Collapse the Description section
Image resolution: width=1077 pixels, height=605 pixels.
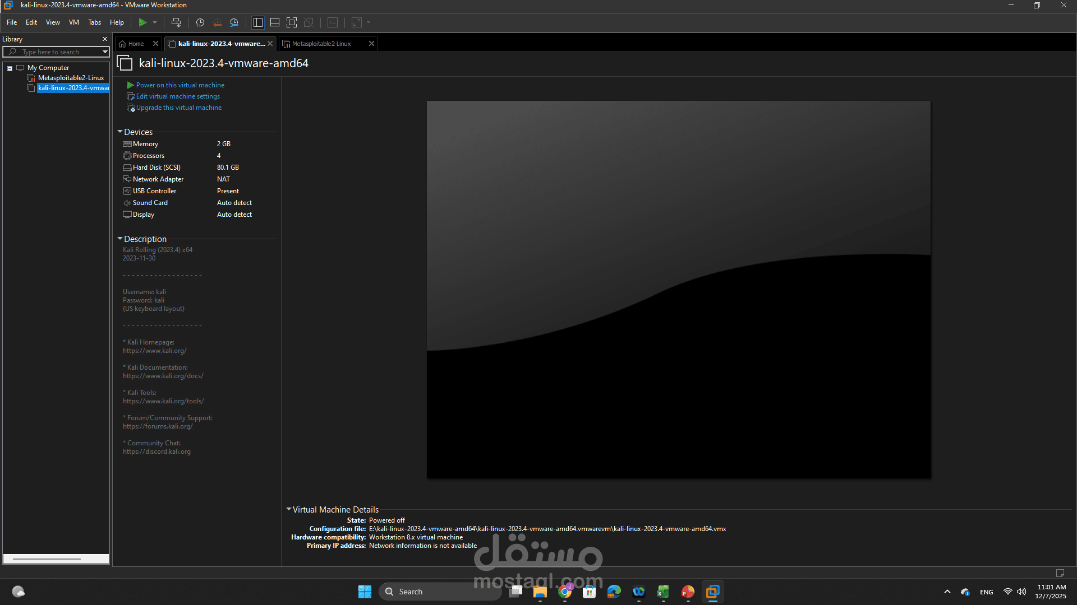[120, 239]
